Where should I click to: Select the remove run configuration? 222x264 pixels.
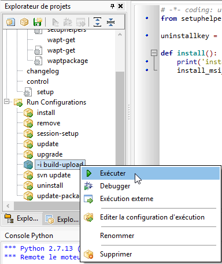49,123
